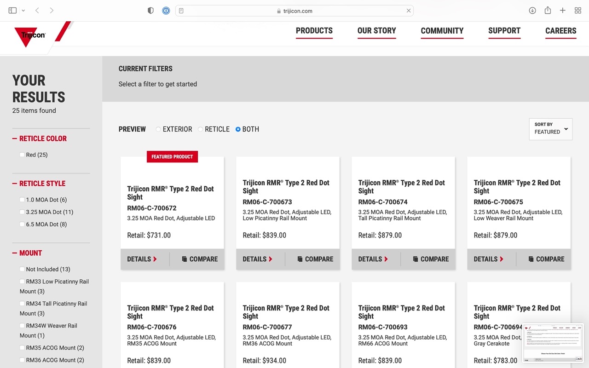Click the FEATURED PRODUCT badge

pos(172,157)
